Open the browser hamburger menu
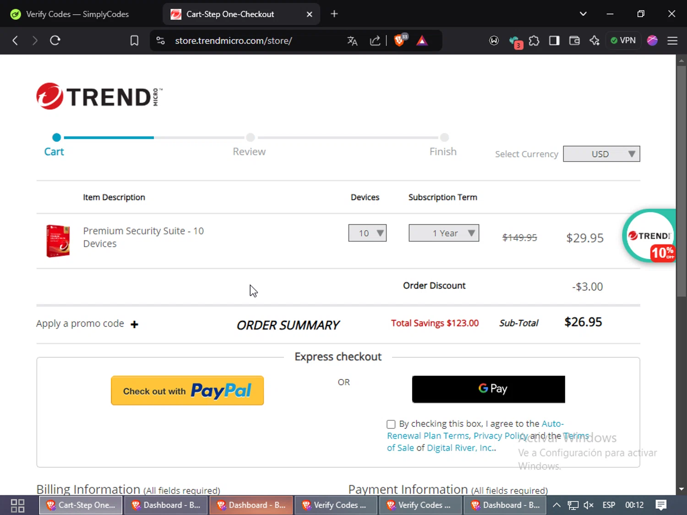Image resolution: width=687 pixels, height=515 pixels. (x=672, y=41)
